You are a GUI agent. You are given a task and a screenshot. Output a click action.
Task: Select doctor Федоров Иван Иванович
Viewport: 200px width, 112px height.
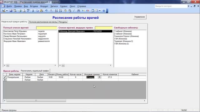(x=30, y=41)
